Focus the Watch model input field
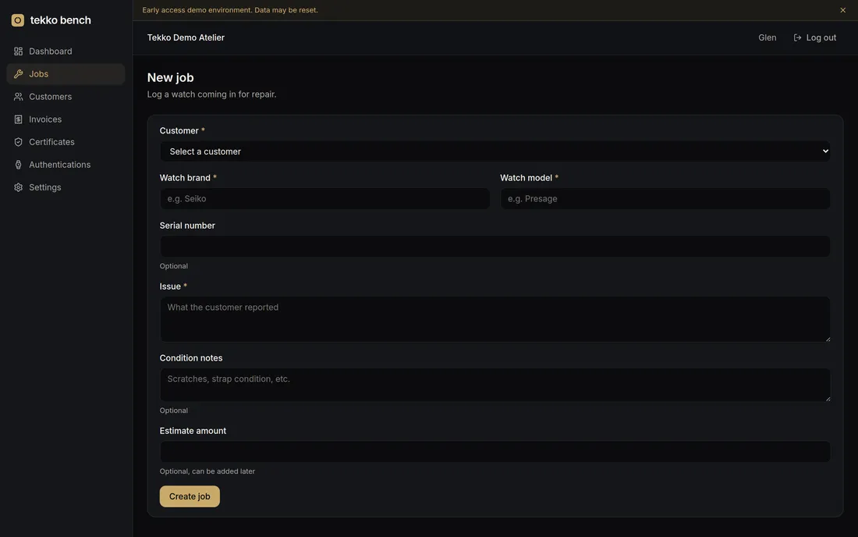 [x=665, y=199]
